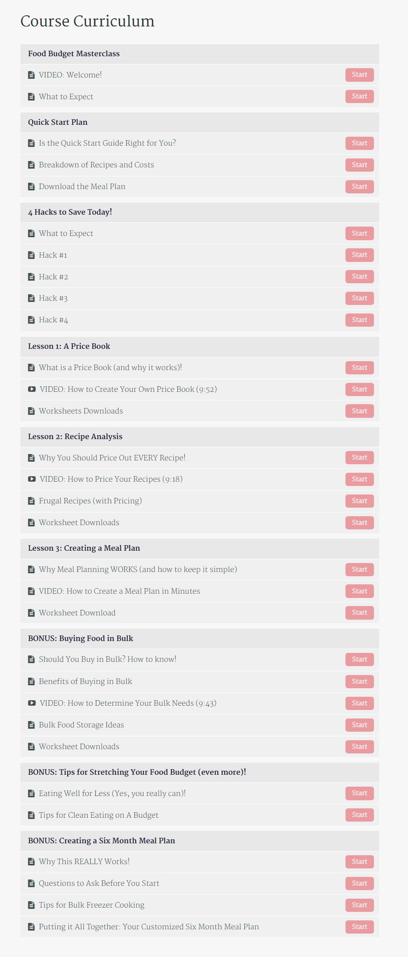Click the video icon beside How to Create Your Own Price Book
The image size is (408, 957).
[x=31, y=389]
